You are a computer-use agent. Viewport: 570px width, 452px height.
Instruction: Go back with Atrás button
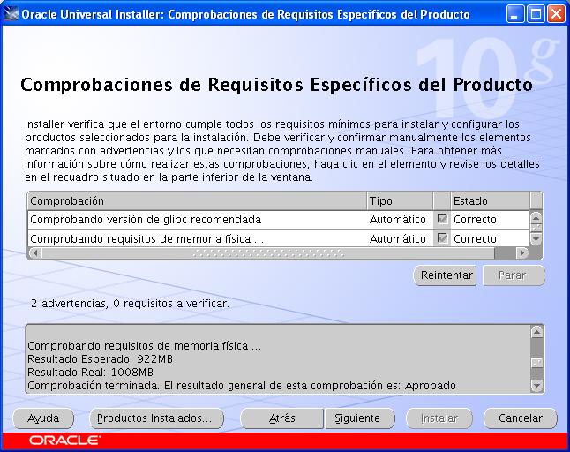pyautogui.click(x=282, y=418)
